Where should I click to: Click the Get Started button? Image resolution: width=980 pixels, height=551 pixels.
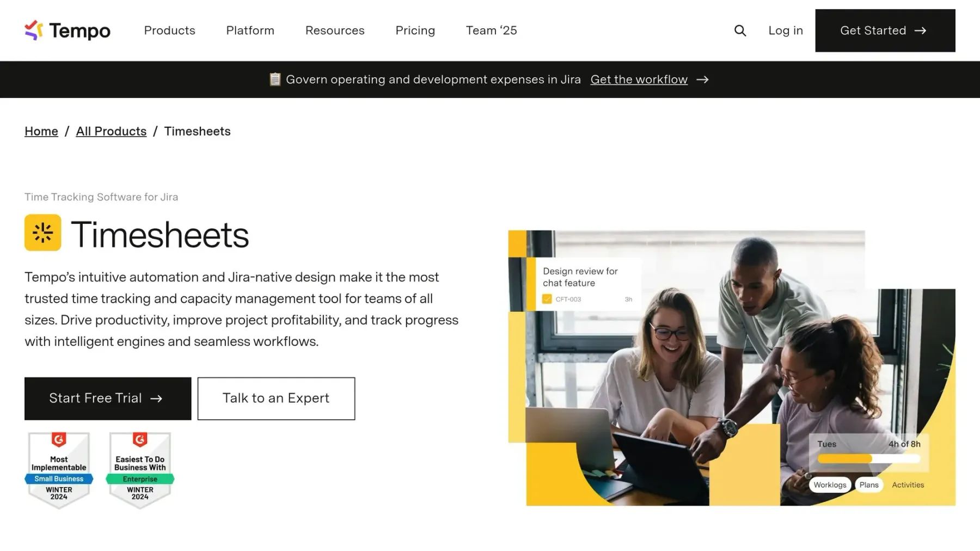point(885,30)
